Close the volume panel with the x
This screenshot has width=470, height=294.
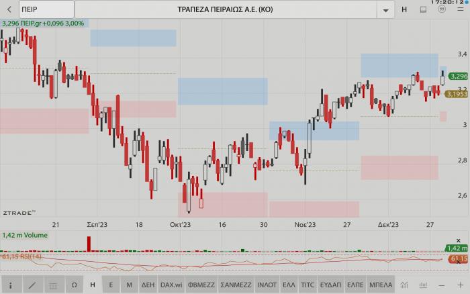click(459, 240)
